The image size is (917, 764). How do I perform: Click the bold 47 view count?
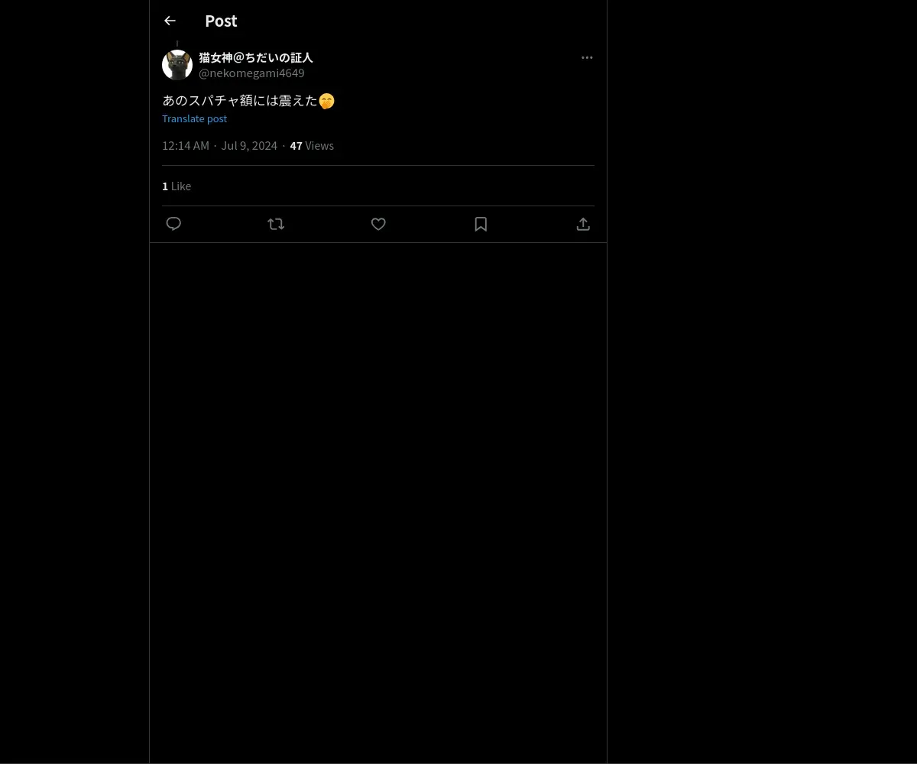(296, 145)
